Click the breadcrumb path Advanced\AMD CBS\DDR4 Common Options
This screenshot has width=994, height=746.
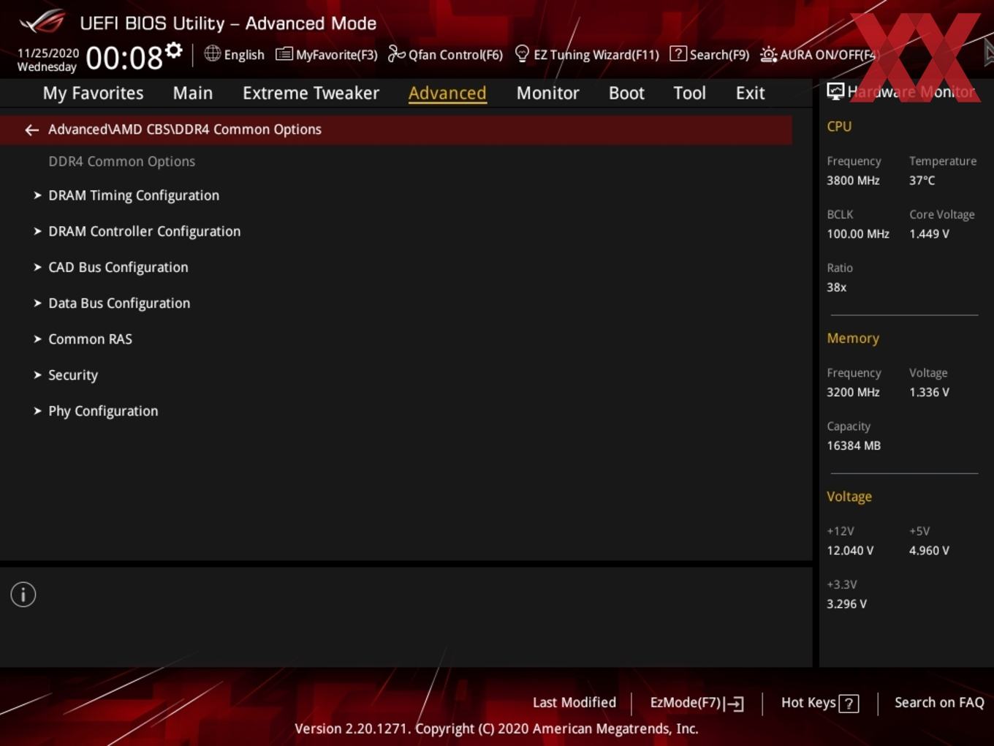pyautogui.click(x=185, y=129)
